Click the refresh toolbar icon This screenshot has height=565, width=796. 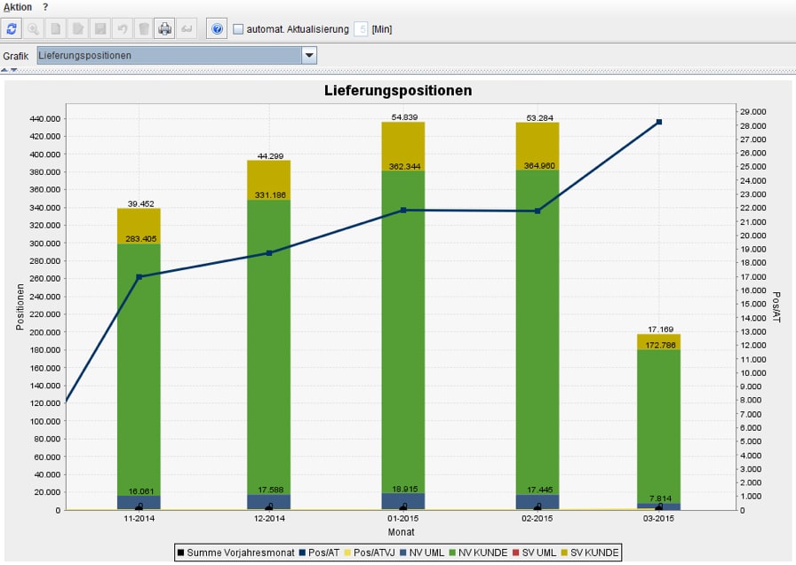pos(12,29)
